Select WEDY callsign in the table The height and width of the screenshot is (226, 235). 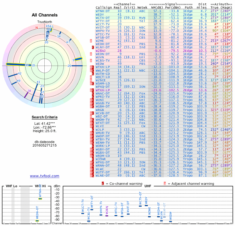(100, 14)
